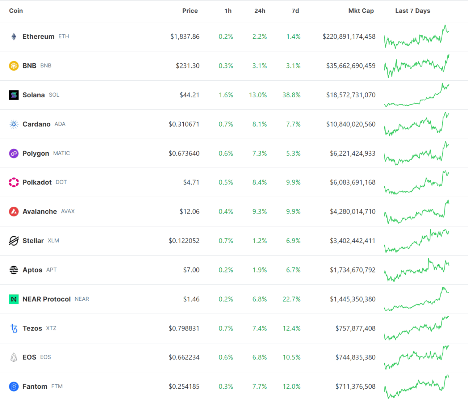Screen dimensions: 468x401
Task: Sort by 1h change column header
Action: click(228, 11)
